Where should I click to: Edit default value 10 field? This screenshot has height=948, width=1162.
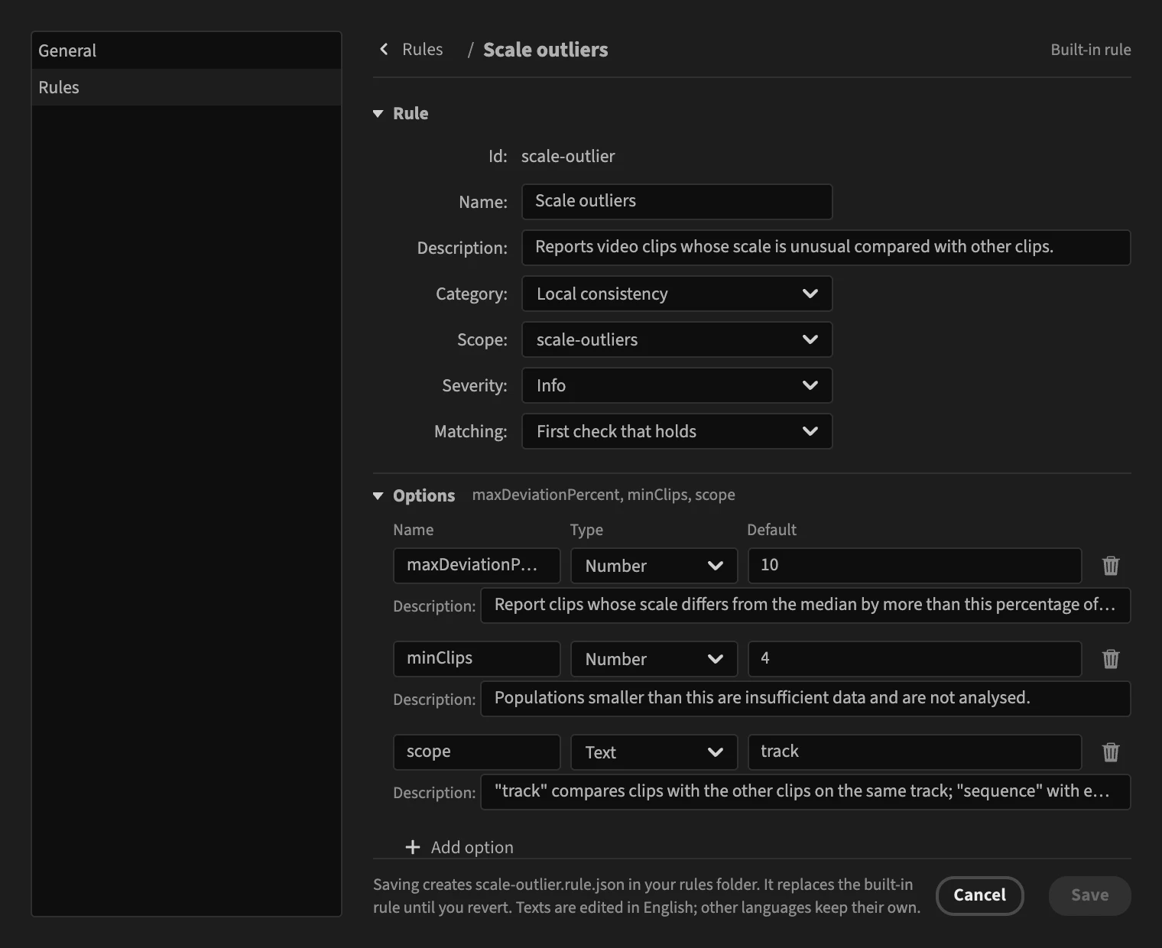(x=914, y=566)
